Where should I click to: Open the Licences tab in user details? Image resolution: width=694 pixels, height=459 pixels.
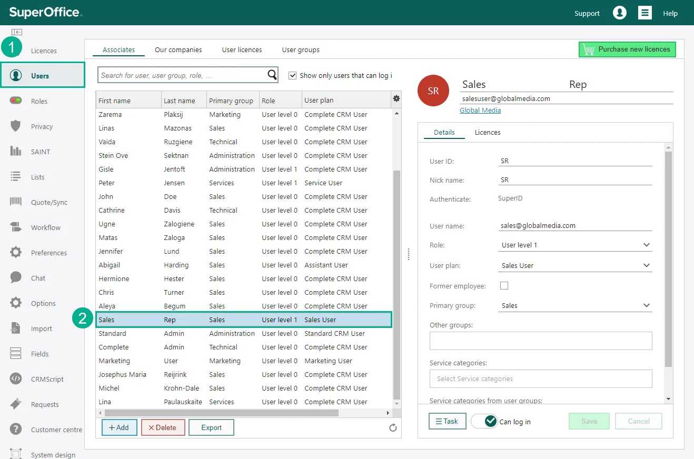point(487,133)
